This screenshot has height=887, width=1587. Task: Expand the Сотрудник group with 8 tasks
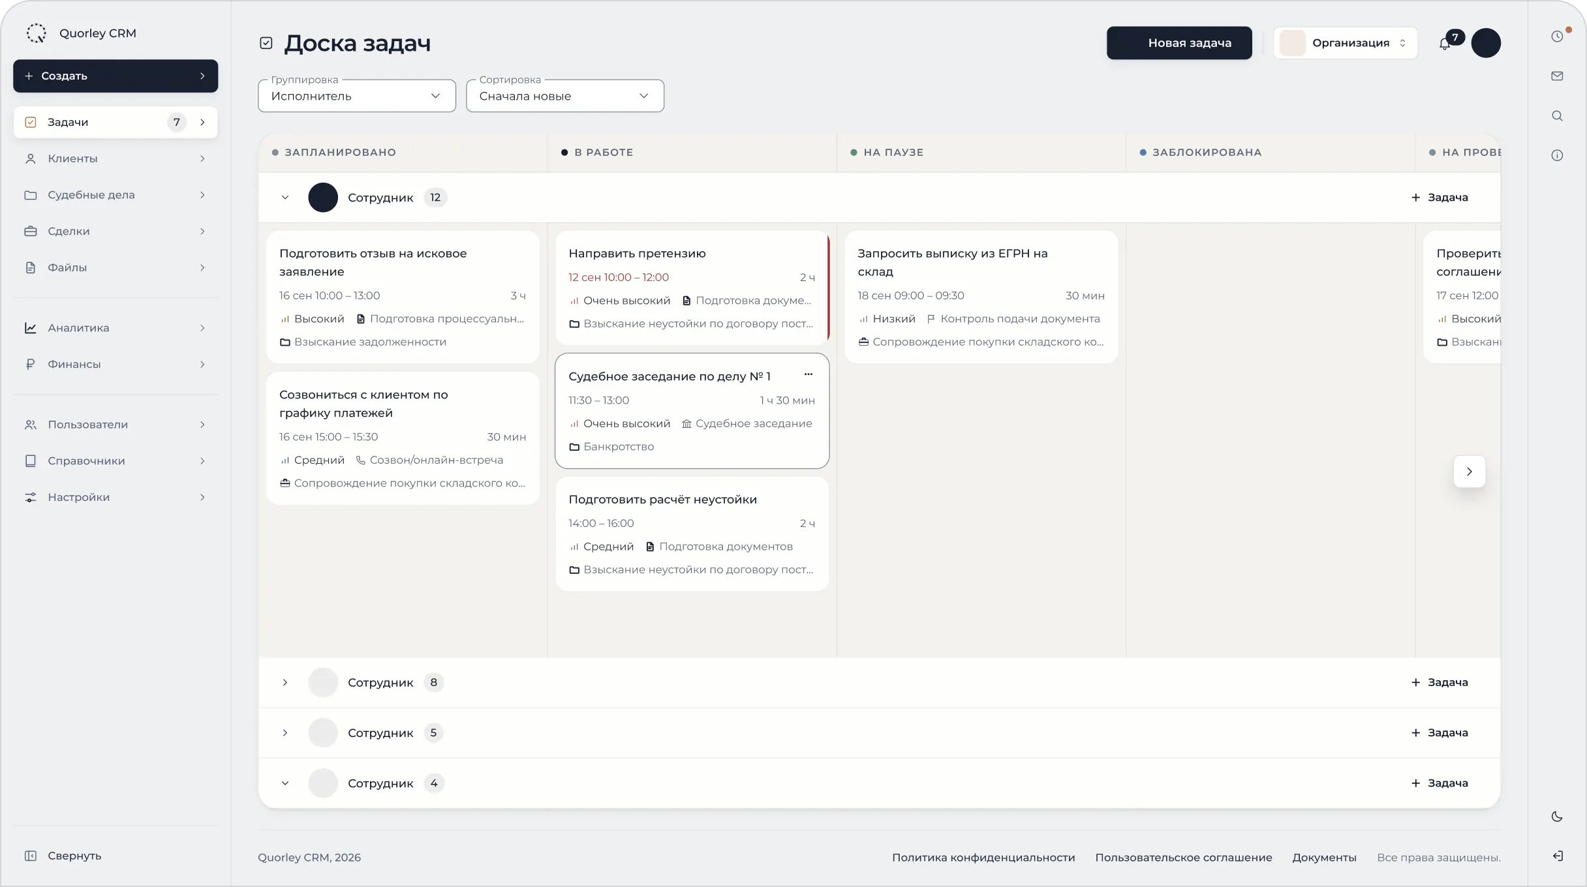click(x=285, y=683)
